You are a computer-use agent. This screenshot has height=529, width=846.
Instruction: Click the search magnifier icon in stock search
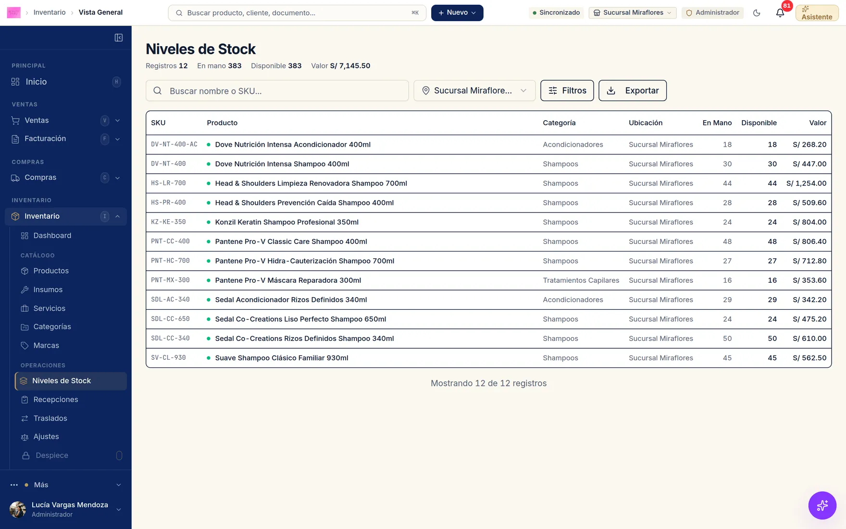pyautogui.click(x=157, y=90)
